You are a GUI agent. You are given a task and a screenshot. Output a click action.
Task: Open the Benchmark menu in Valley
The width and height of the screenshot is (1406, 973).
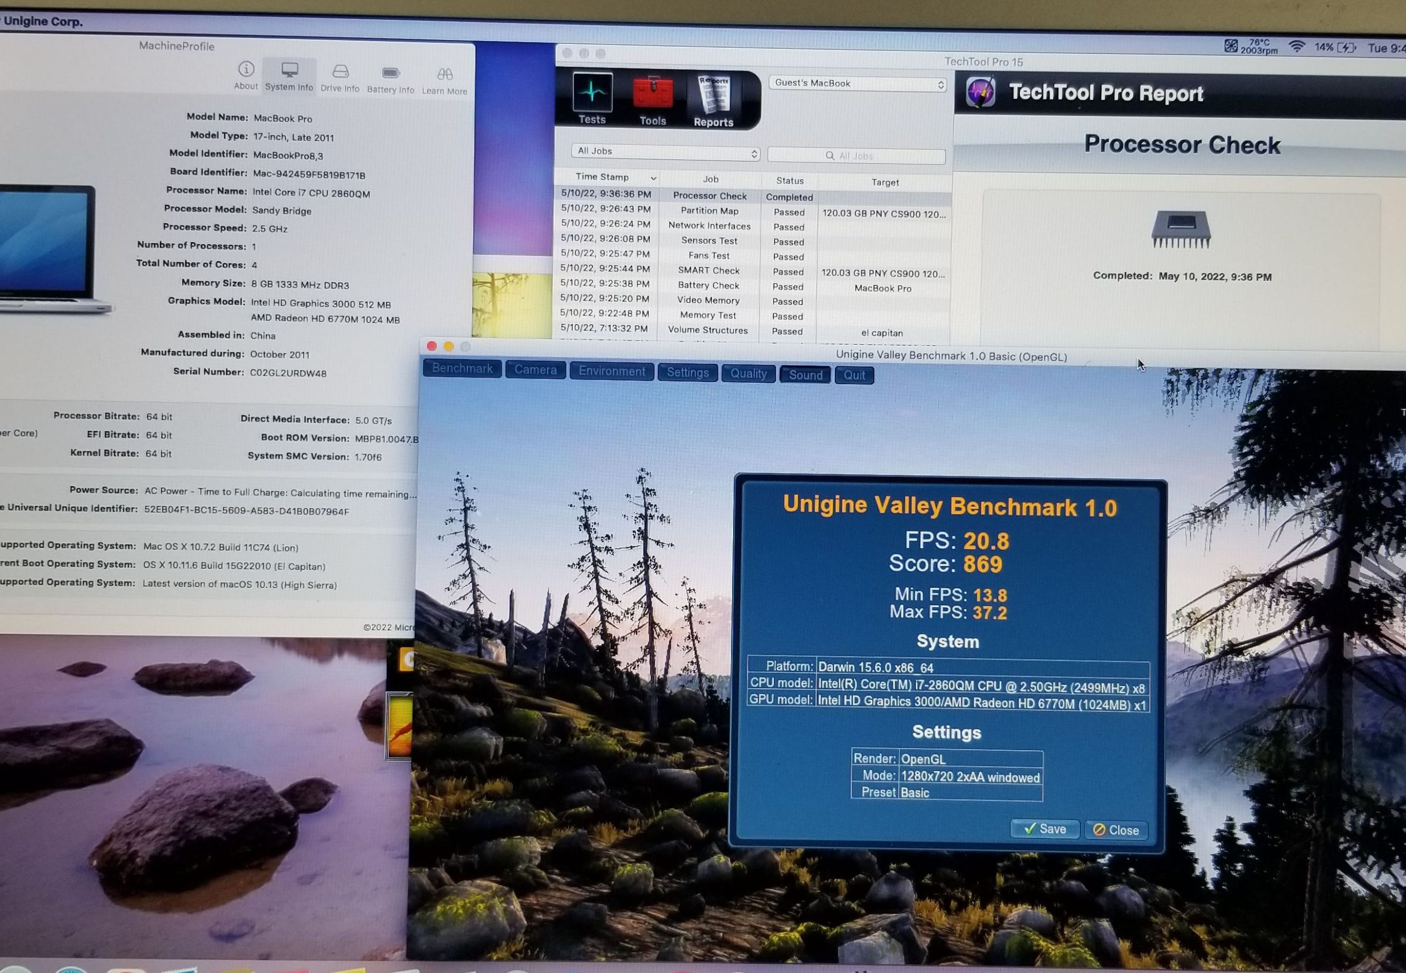tap(462, 369)
